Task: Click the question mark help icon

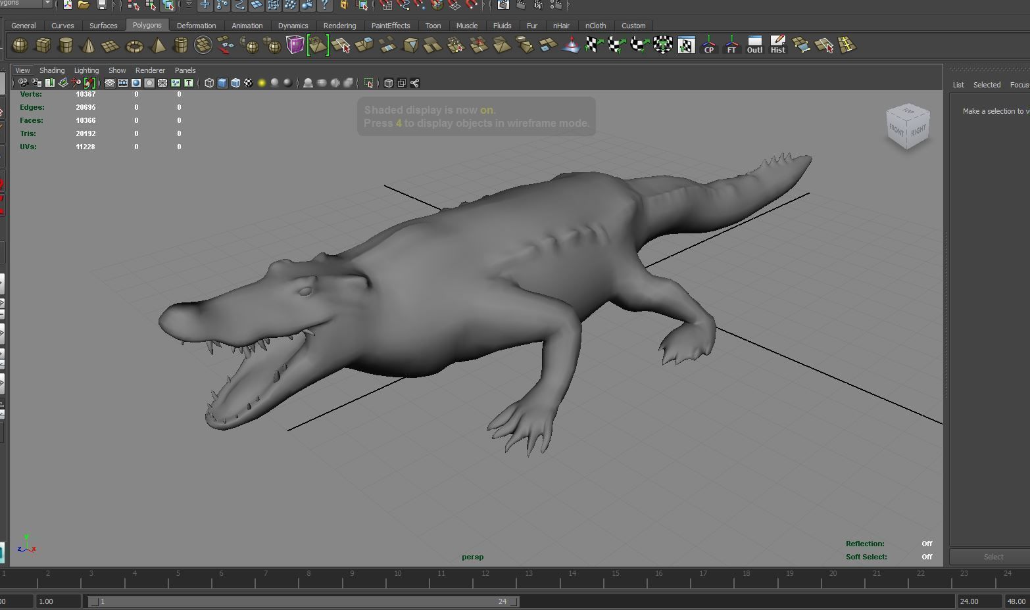Action: point(325,5)
